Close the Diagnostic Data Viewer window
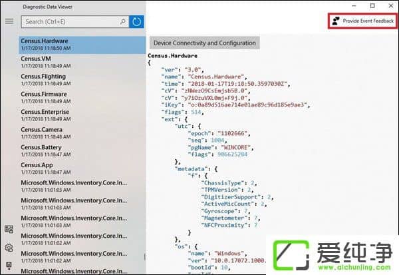 click(391, 5)
